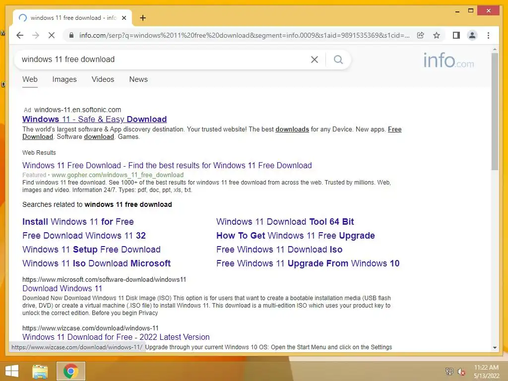Click scrollbar up arrow
This screenshot has height=381, width=508.
click(x=495, y=49)
